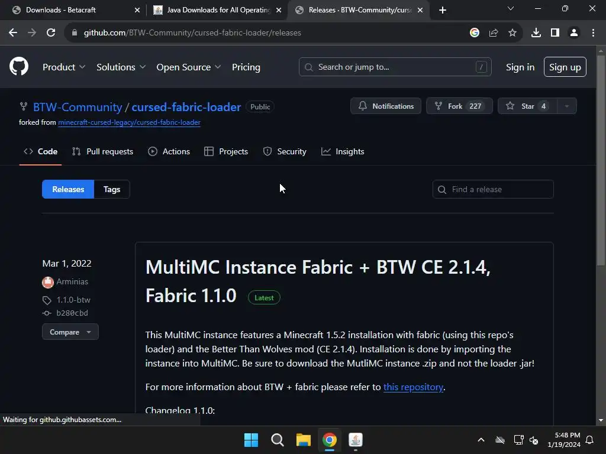The width and height of the screenshot is (606, 454).
Task: Focus the Find a release field
Action: tap(493, 189)
